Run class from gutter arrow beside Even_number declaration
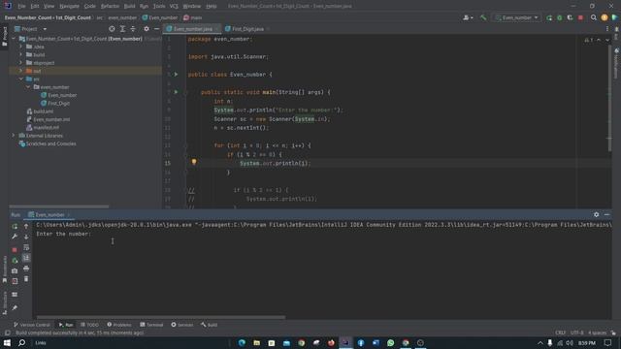 (177, 74)
